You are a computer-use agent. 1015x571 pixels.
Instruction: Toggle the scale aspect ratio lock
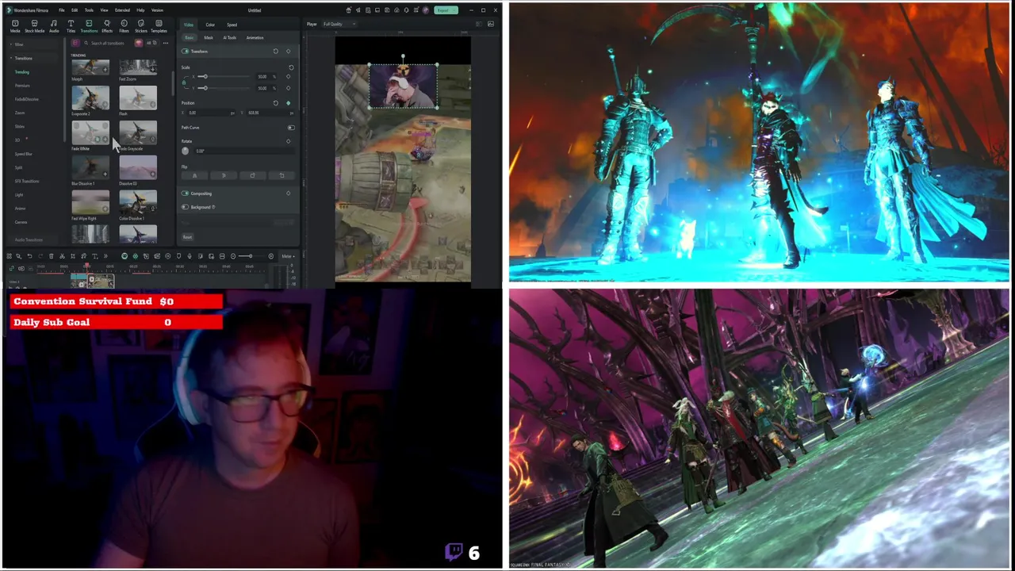(x=184, y=82)
